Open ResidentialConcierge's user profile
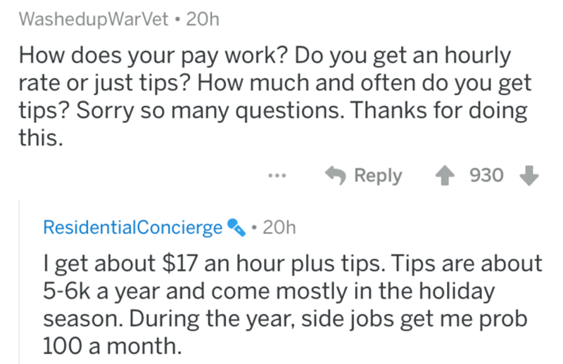Screen dimensions: 563x364 132,228
